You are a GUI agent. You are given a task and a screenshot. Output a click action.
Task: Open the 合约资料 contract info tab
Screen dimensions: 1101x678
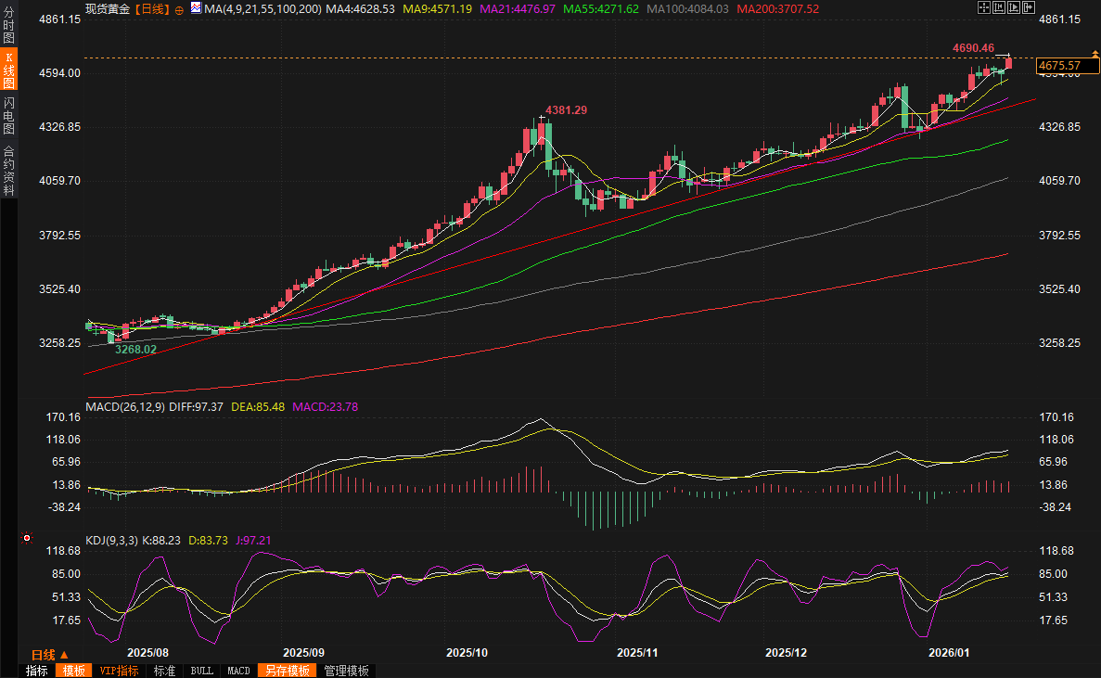point(8,170)
